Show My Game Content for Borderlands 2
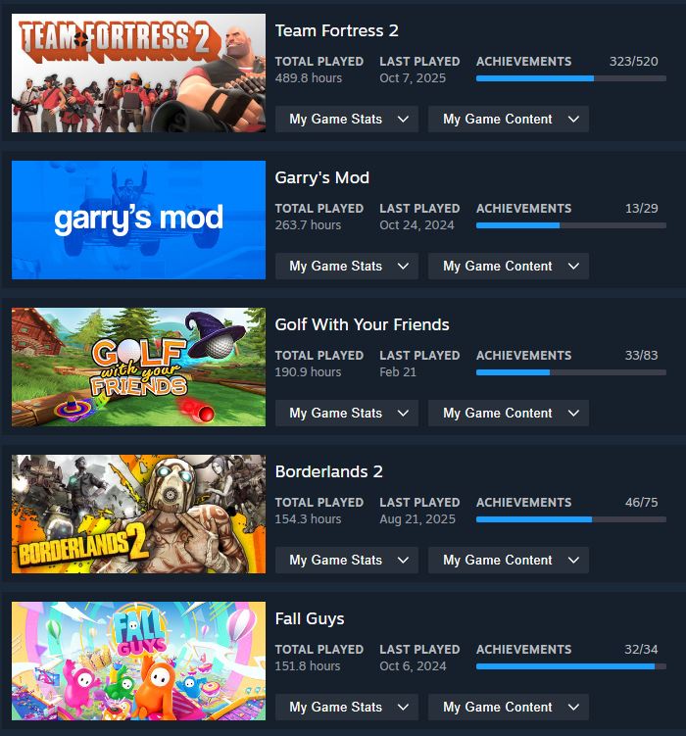The image size is (686, 736). click(509, 560)
